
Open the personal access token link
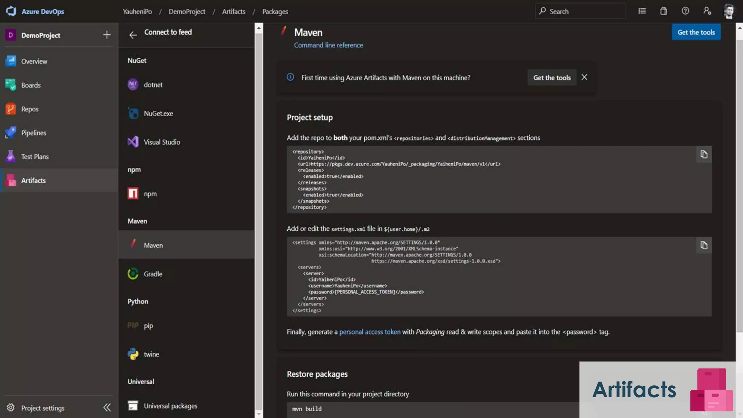pos(370,332)
